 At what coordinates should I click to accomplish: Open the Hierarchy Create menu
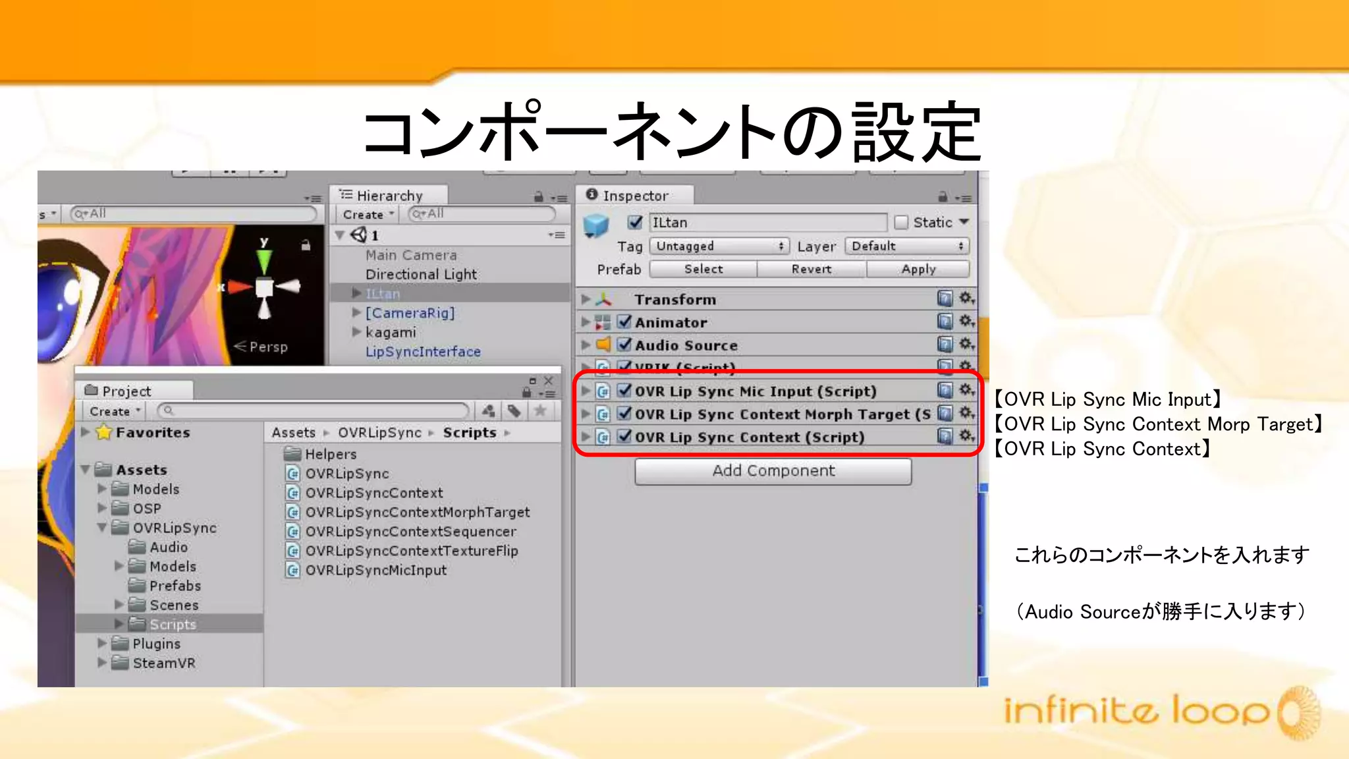point(368,214)
